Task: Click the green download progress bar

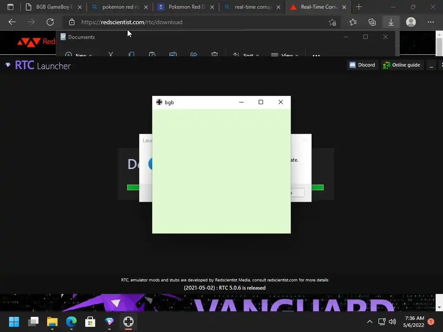Action: (x=318, y=188)
